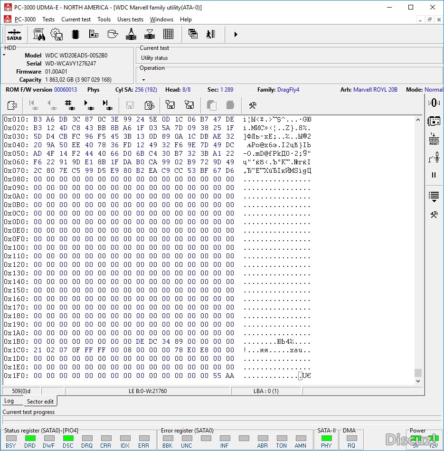Click the grid table icon in main toolbar
444x451 pixels.
pyautogui.click(x=168, y=34)
